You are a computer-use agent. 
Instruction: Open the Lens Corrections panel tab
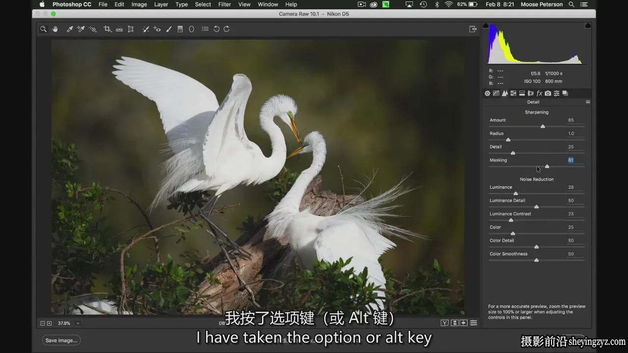coord(530,93)
